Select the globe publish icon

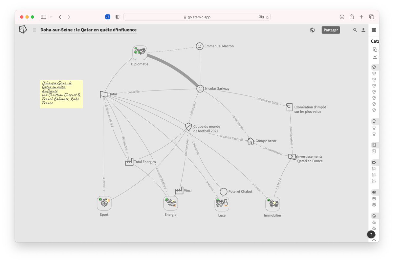pos(312,30)
